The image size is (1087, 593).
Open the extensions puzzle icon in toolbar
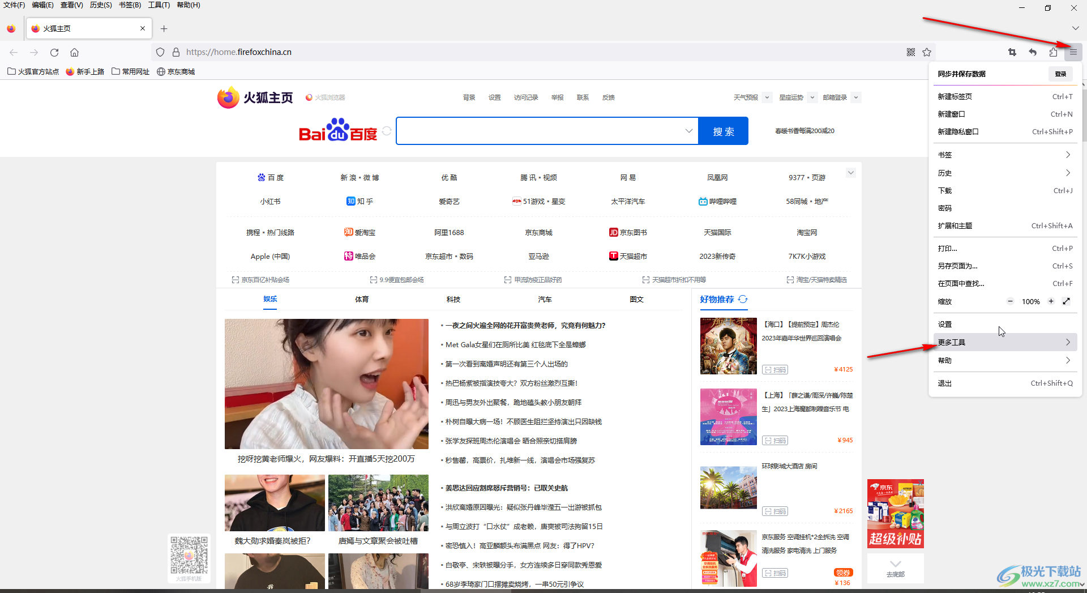click(1052, 52)
